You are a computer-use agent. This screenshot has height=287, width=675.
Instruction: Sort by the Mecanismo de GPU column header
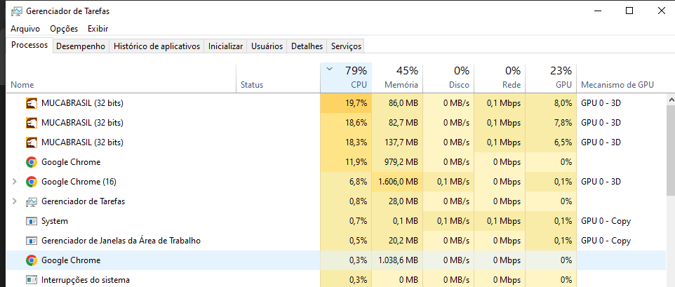tap(617, 84)
